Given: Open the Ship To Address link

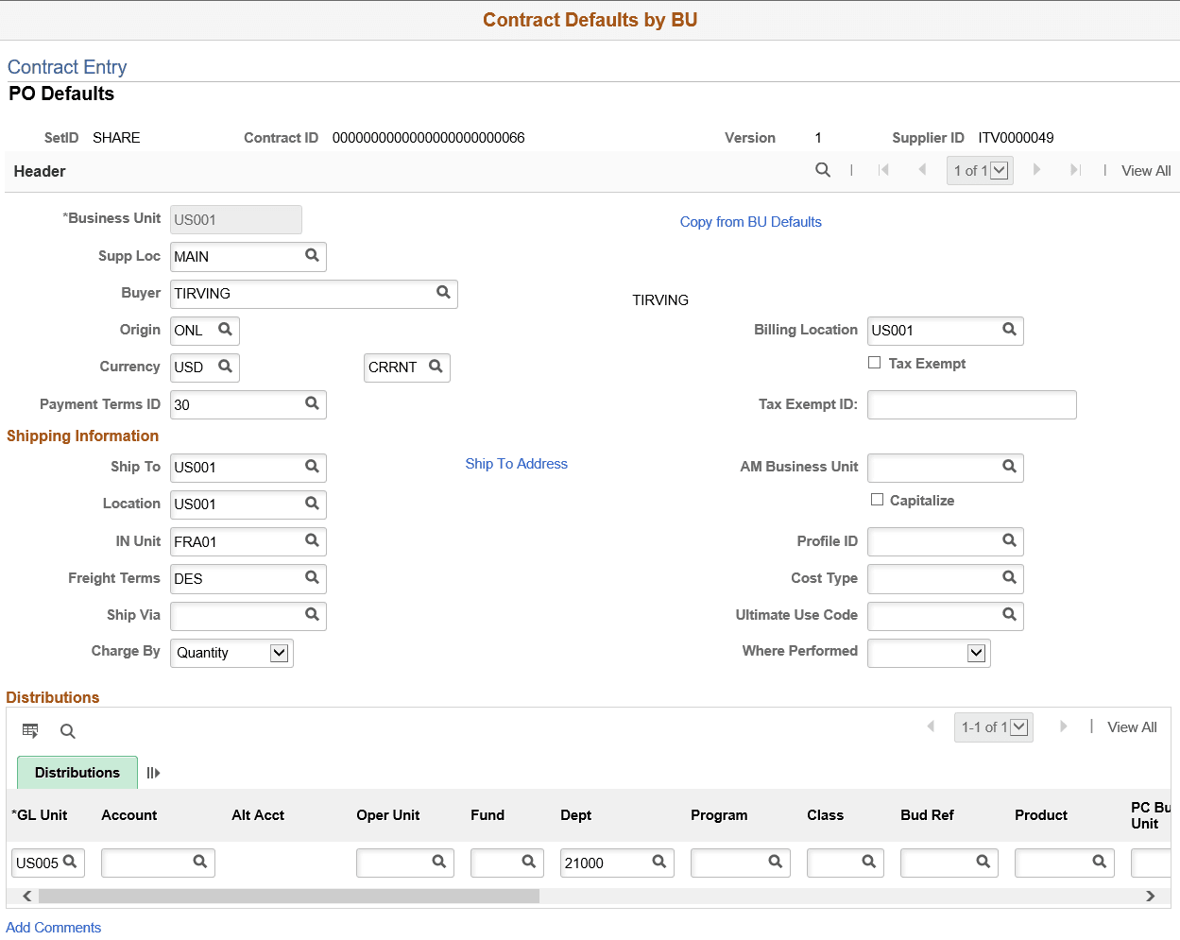Looking at the screenshot, I should (516, 463).
